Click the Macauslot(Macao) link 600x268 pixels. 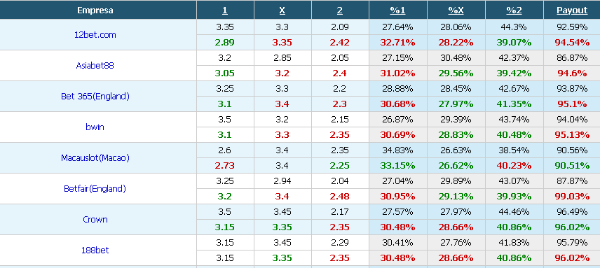click(x=95, y=157)
